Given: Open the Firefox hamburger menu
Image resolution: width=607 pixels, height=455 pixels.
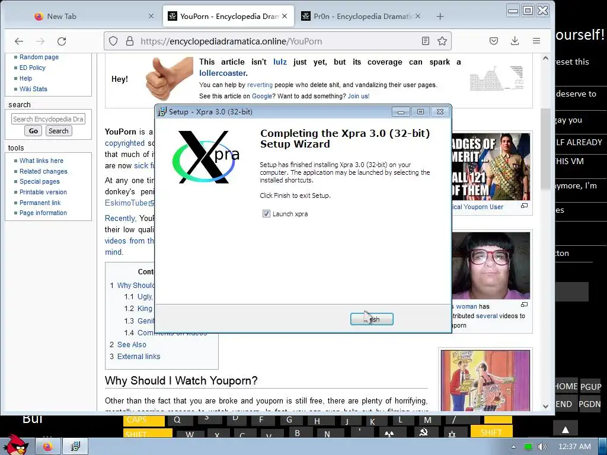Looking at the screenshot, I should [x=536, y=41].
